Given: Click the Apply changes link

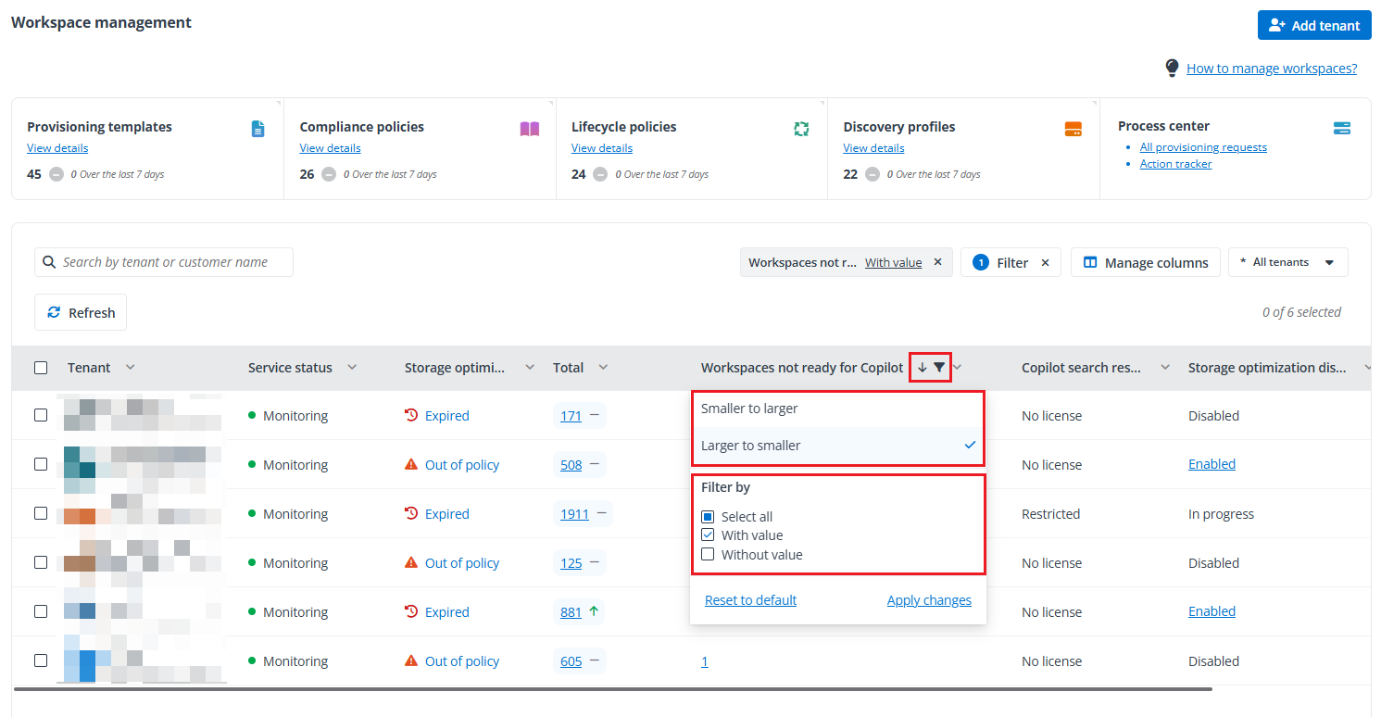Looking at the screenshot, I should [x=929, y=599].
